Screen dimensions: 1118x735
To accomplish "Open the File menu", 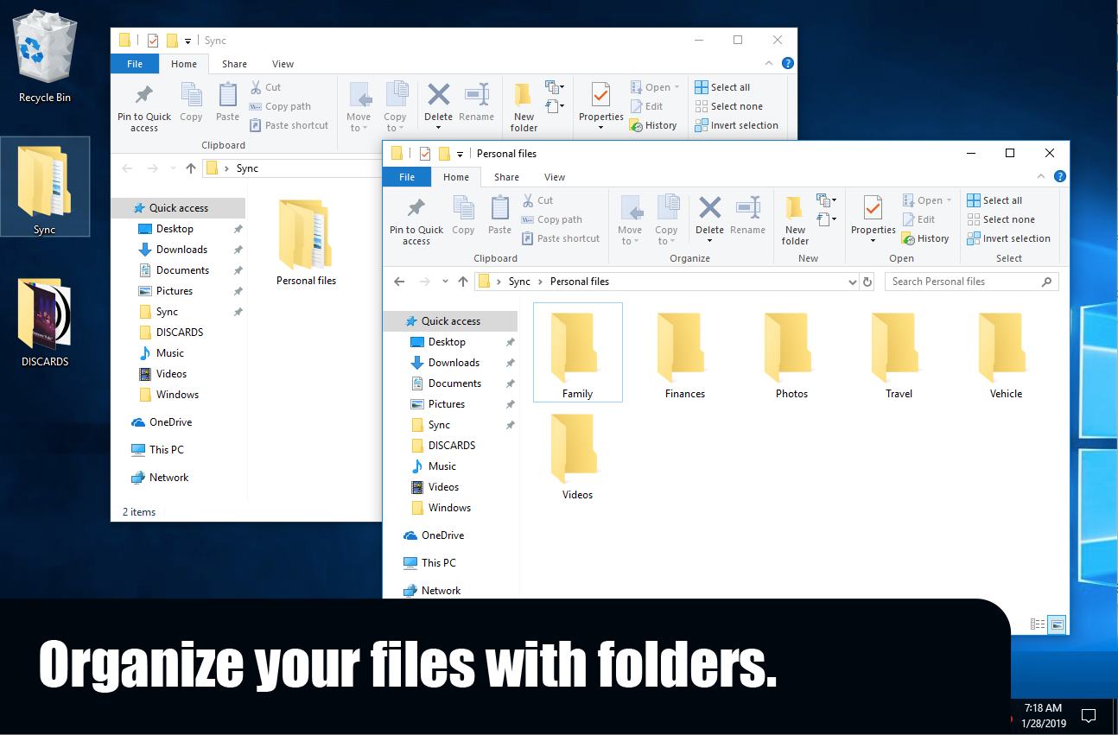I will pos(407,176).
